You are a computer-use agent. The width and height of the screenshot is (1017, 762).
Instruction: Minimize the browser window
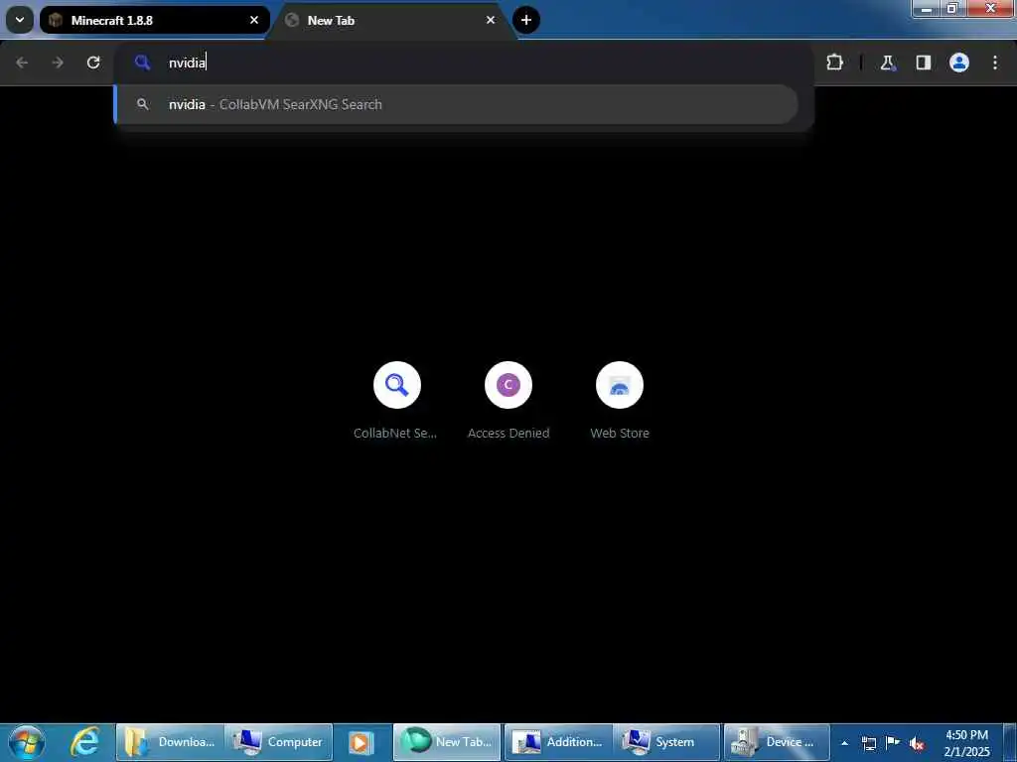(x=927, y=8)
